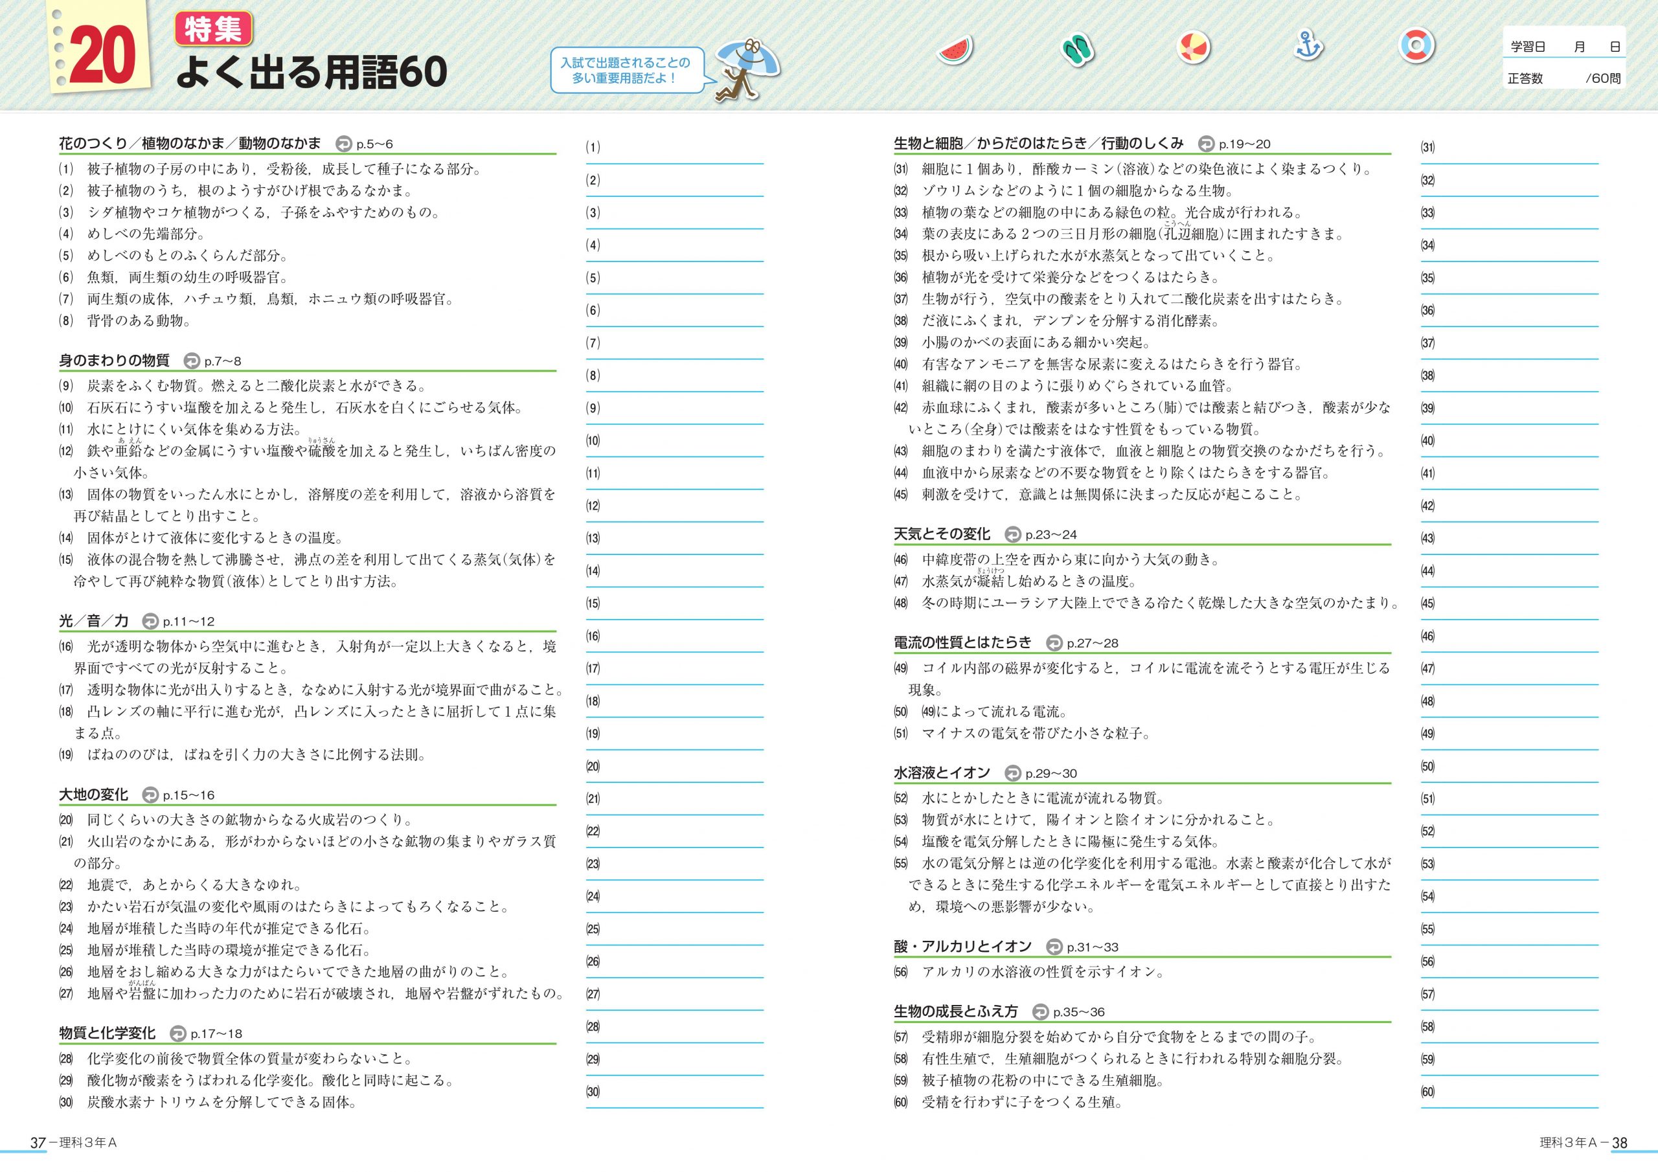Click answer blank (1)
Image resolution: width=1658 pixels, height=1172 pixels.
(674, 151)
